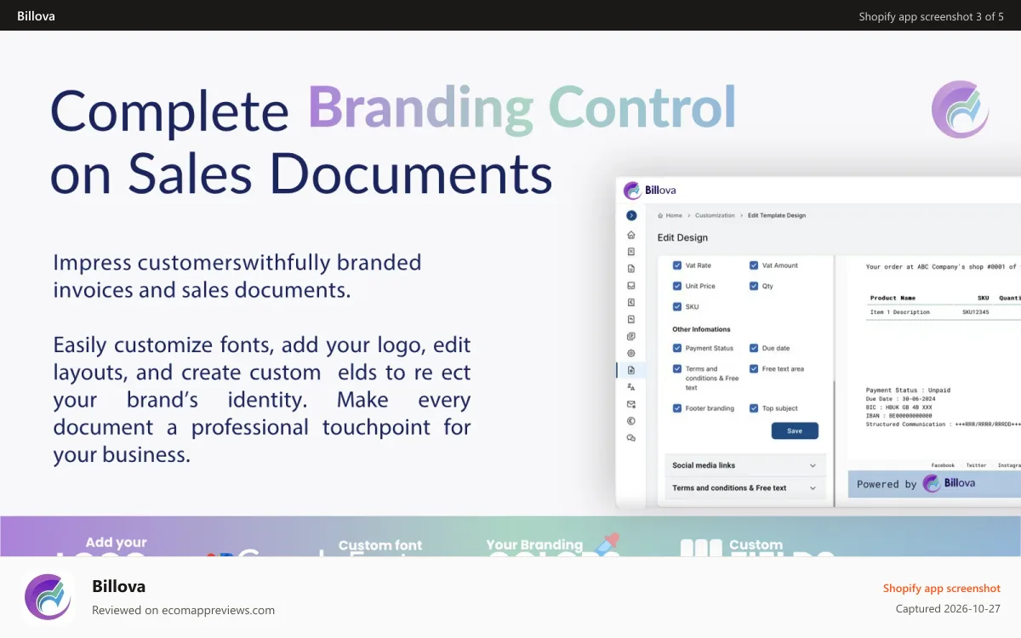This screenshot has width=1021, height=638.
Task: Open the list/news icon in sidebar
Action: pos(631,336)
